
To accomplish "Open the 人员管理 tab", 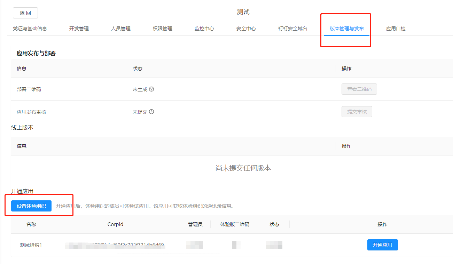I will pos(121,29).
